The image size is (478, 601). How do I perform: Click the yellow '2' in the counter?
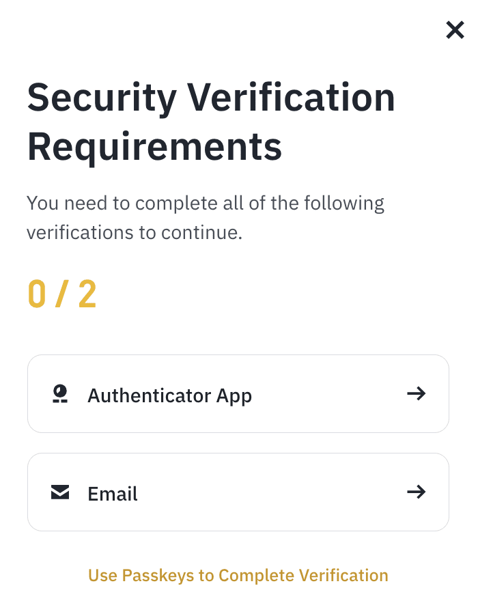pyautogui.click(x=87, y=295)
